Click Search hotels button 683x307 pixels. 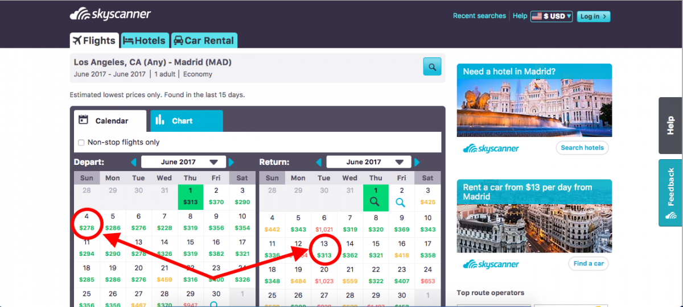coord(582,148)
